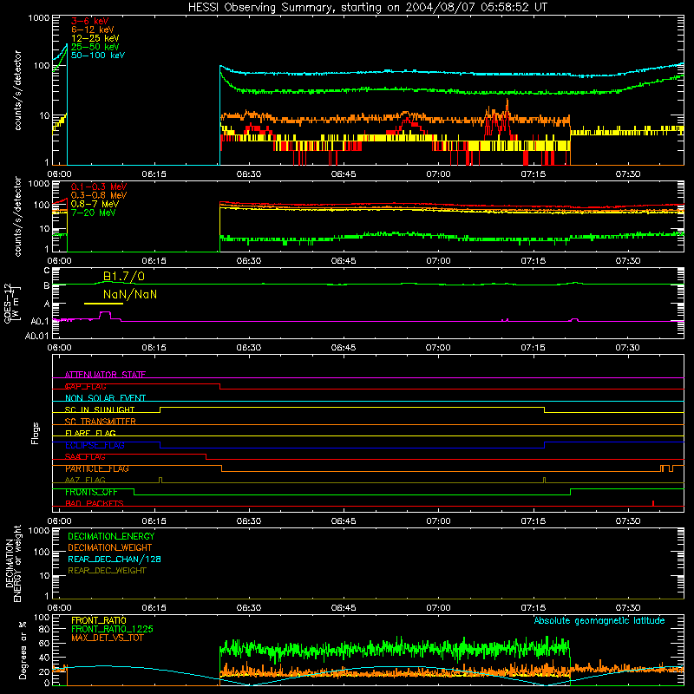Viewport: 694px width, 694px height.
Task: Select the orange 6-12 keV legend label
Action: 93,29
